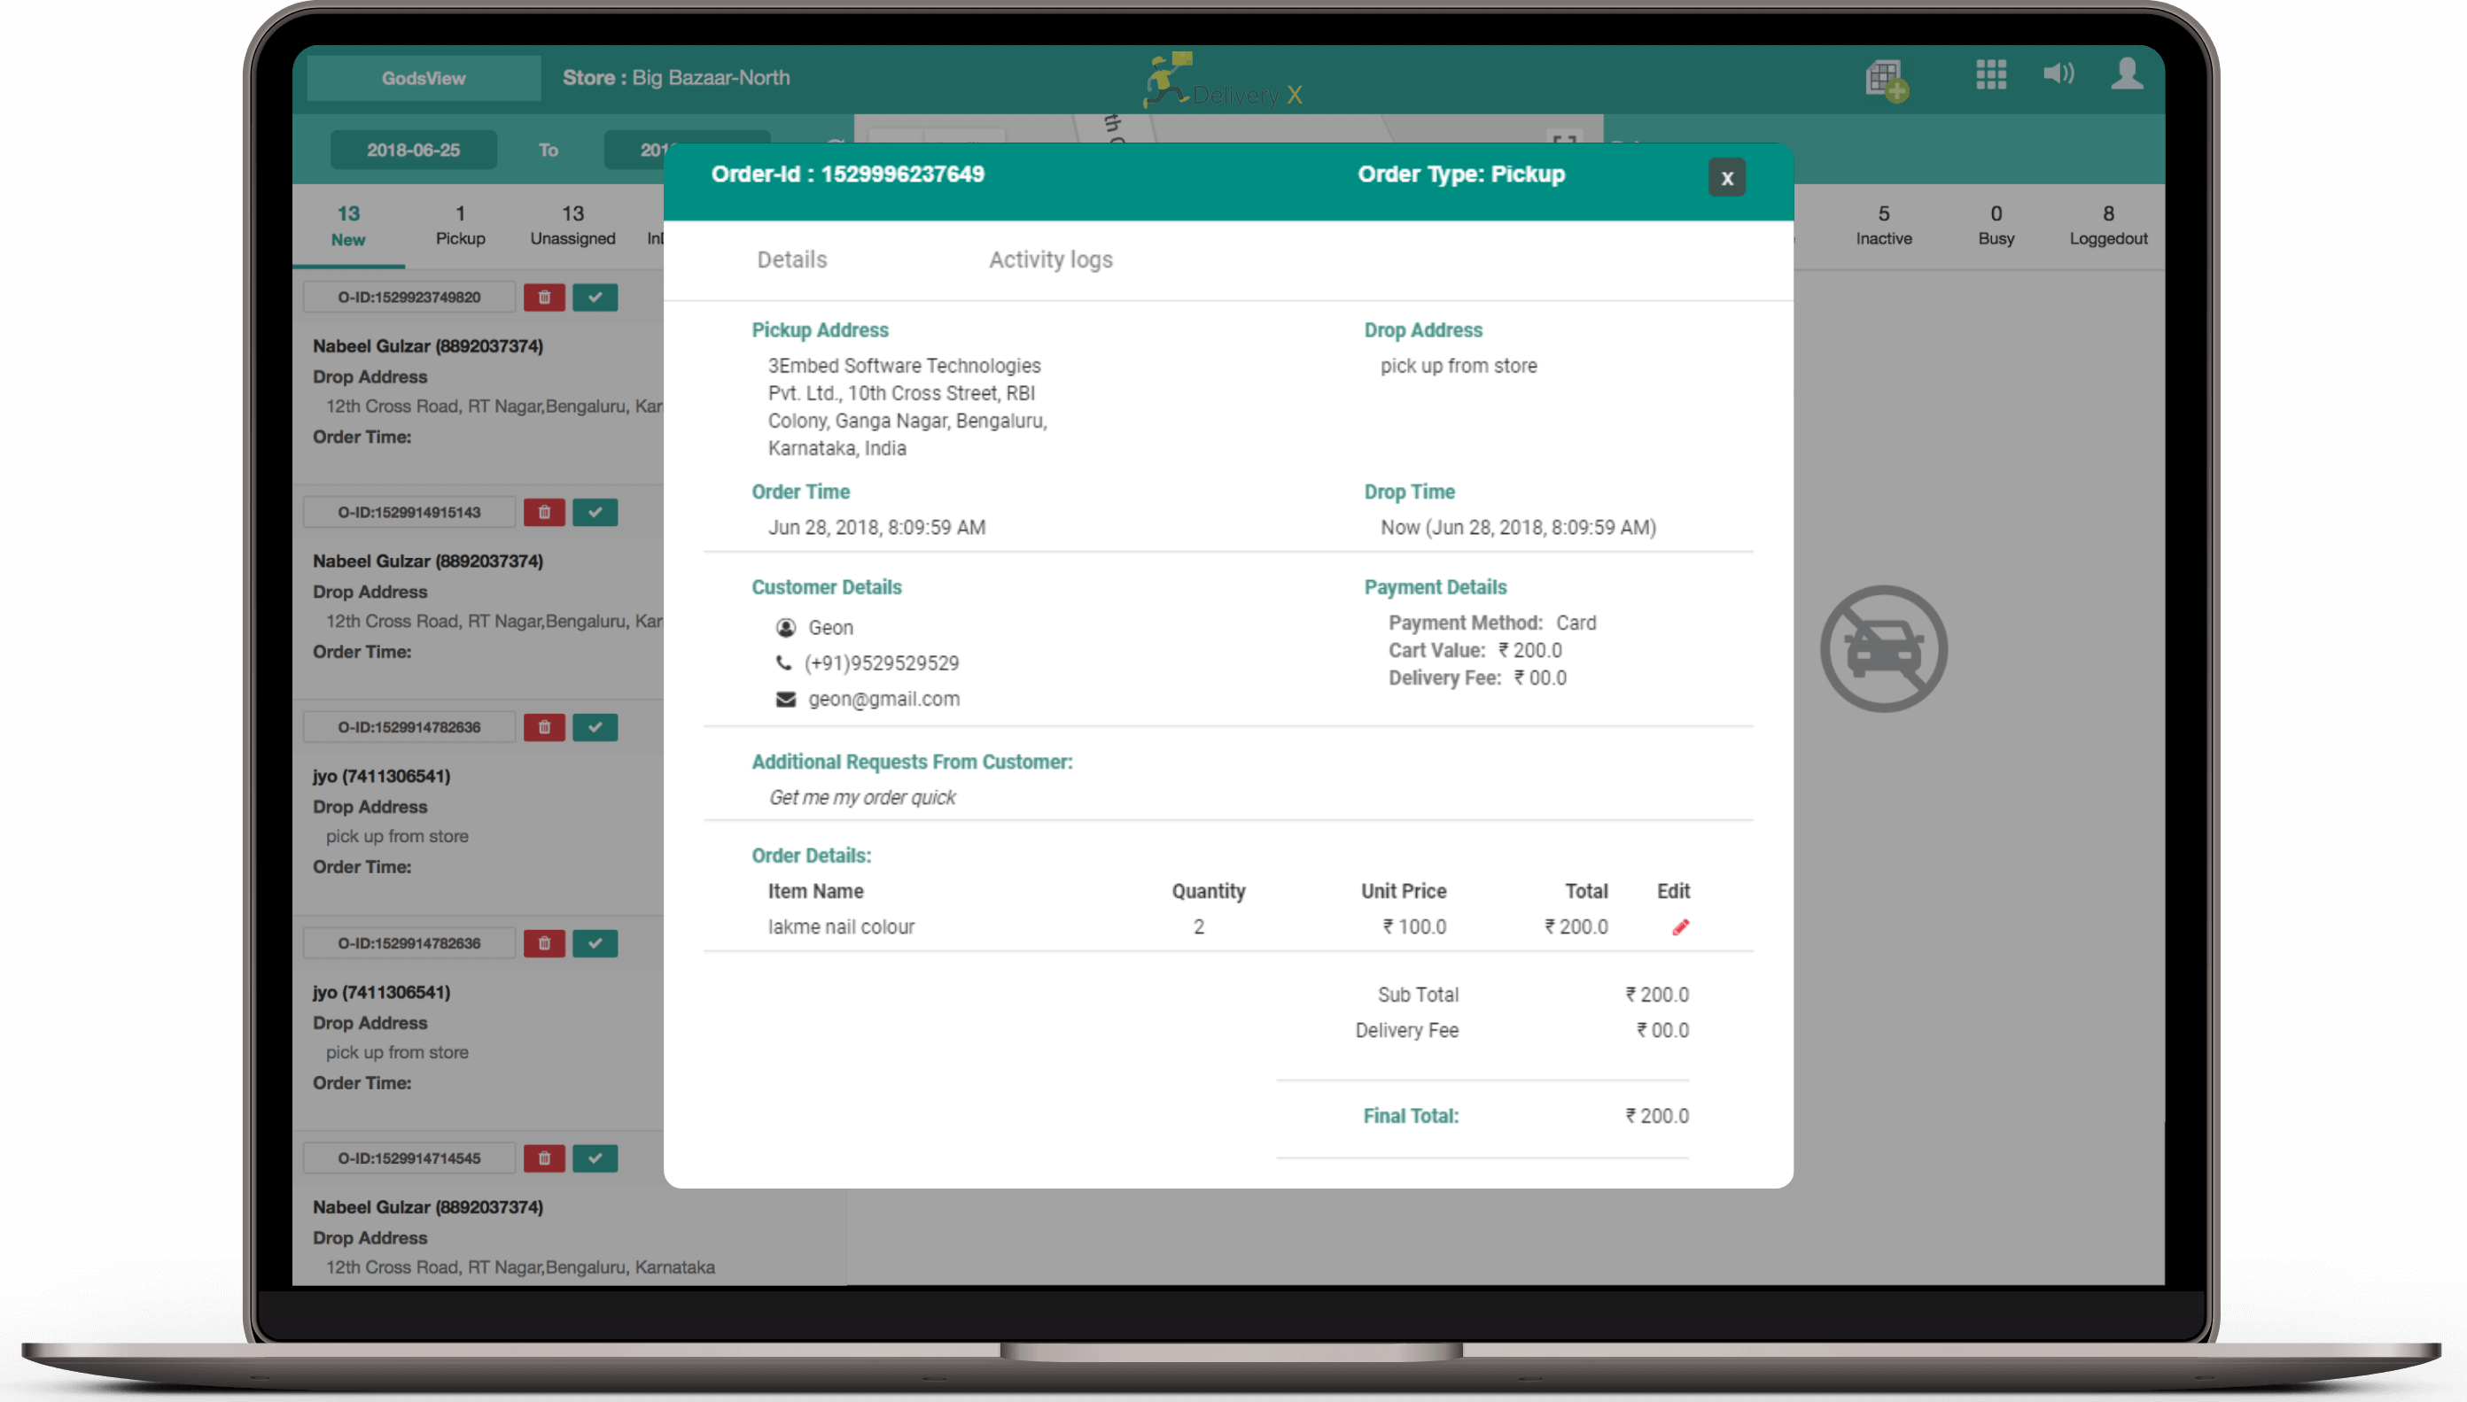Screen dimensions: 2467x1402
Task: Click the customer profile icon beside Geon
Action: (x=786, y=628)
